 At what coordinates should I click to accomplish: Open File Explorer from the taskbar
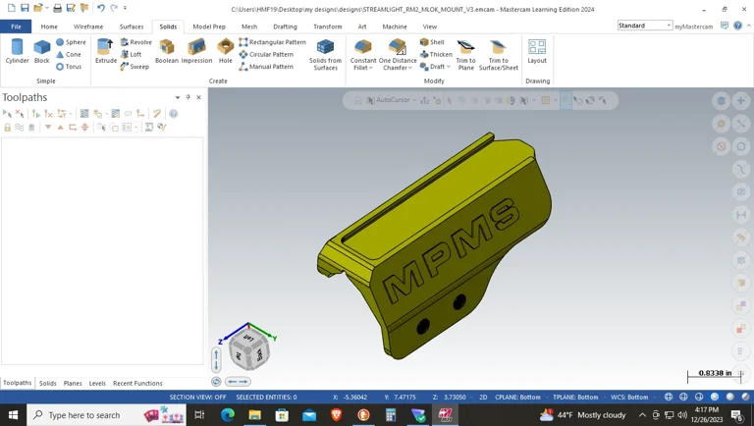click(254, 415)
